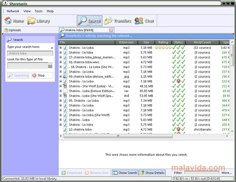
Task: Open the Network menu
Action: coord(13,11)
